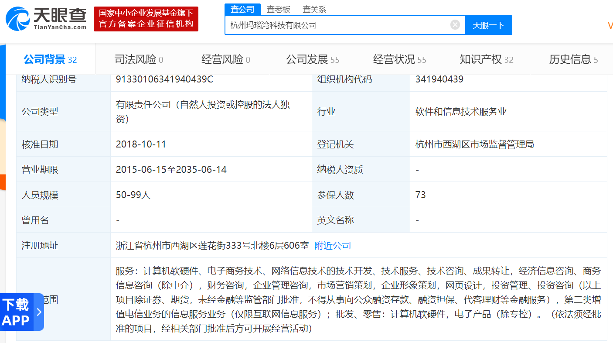Click the 公司类型 label cell
The width and height of the screenshot is (613, 343).
click(64, 112)
